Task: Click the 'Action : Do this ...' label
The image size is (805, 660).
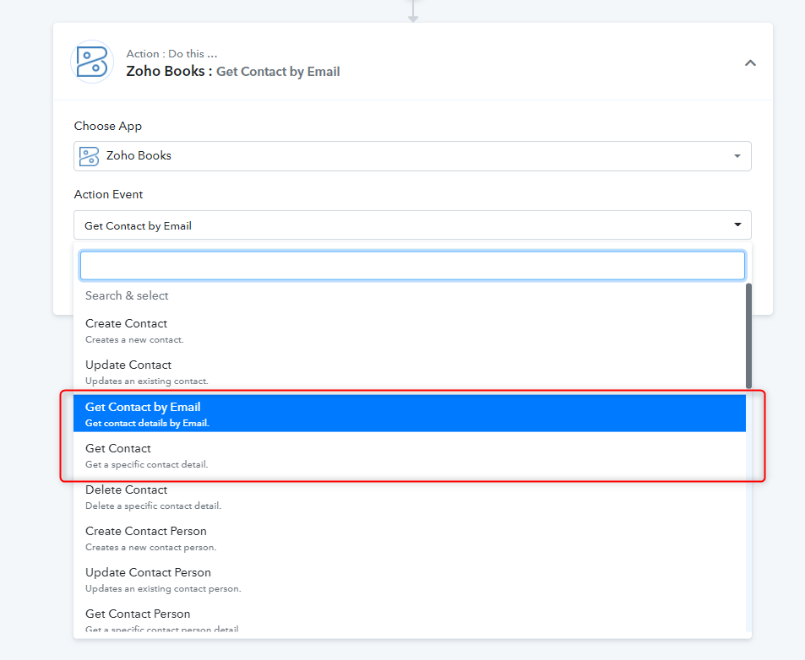Action: point(171,54)
